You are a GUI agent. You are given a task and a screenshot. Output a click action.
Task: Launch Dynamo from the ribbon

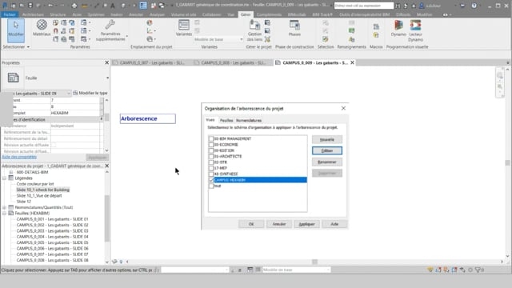pos(398,28)
